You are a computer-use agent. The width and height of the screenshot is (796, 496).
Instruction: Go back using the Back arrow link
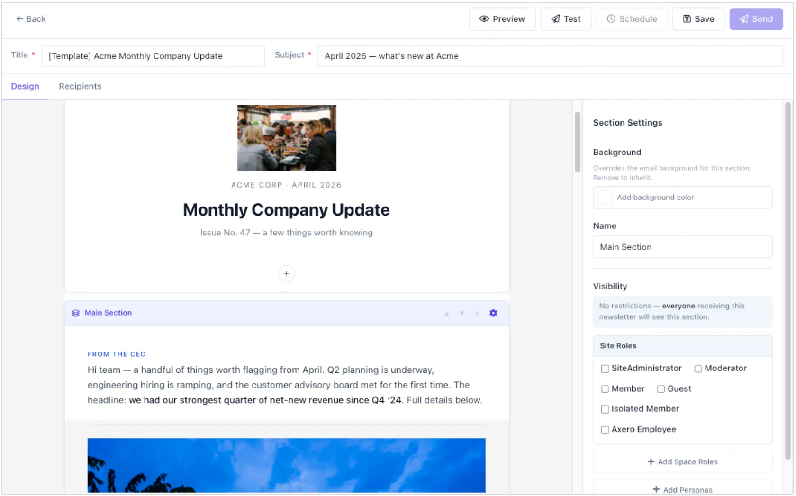click(x=31, y=19)
